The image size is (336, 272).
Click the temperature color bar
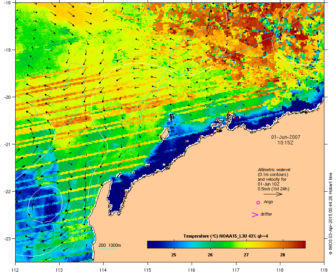pyautogui.click(x=226, y=244)
